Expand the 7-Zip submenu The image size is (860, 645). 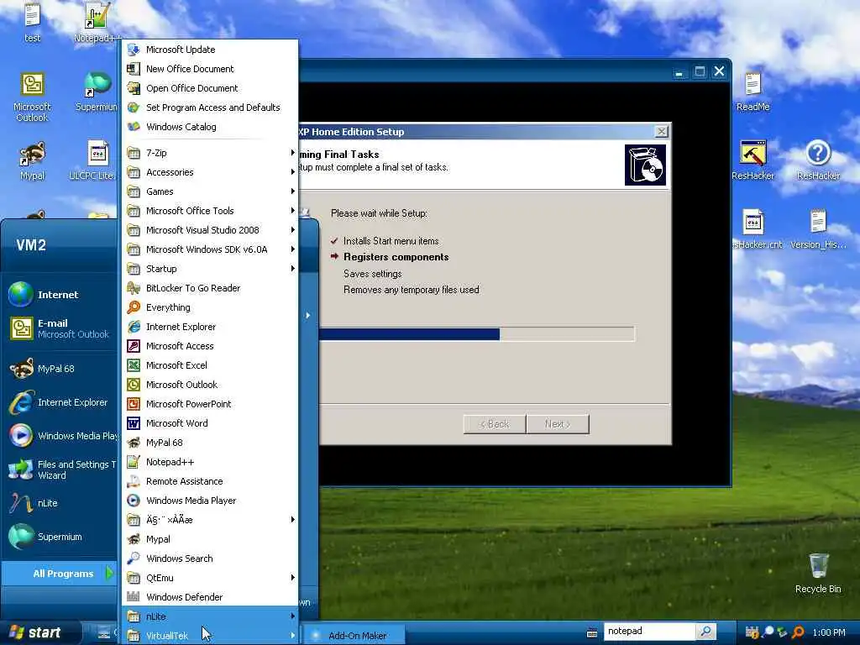(x=210, y=153)
